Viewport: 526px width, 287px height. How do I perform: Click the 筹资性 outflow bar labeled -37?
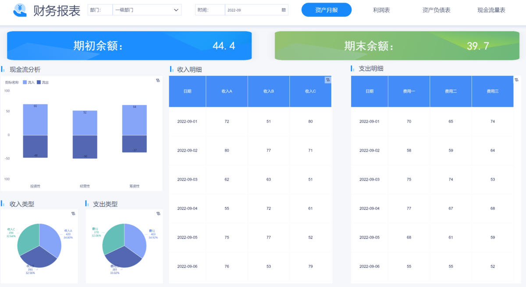[135, 144]
